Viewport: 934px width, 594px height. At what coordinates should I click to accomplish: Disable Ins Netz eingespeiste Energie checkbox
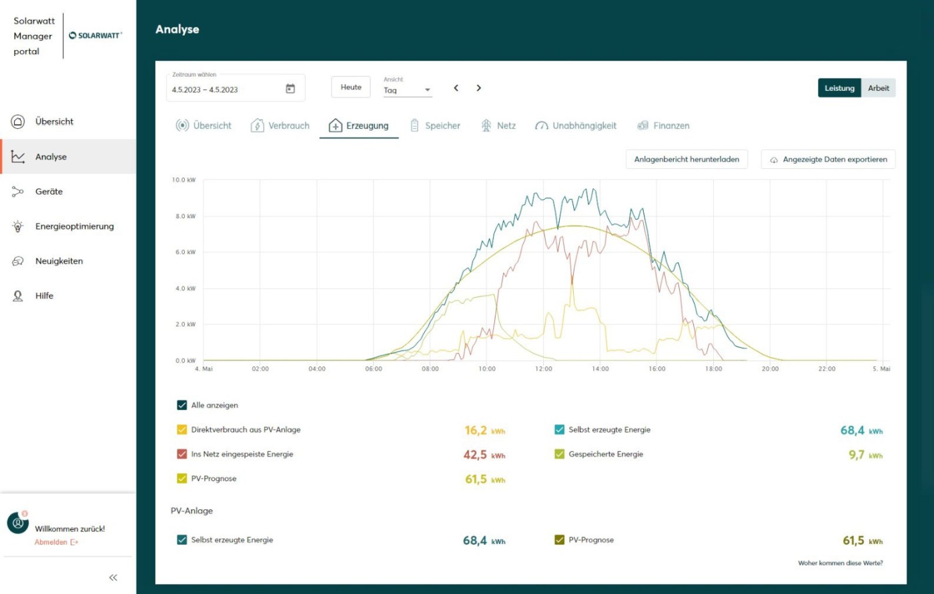tap(182, 454)
